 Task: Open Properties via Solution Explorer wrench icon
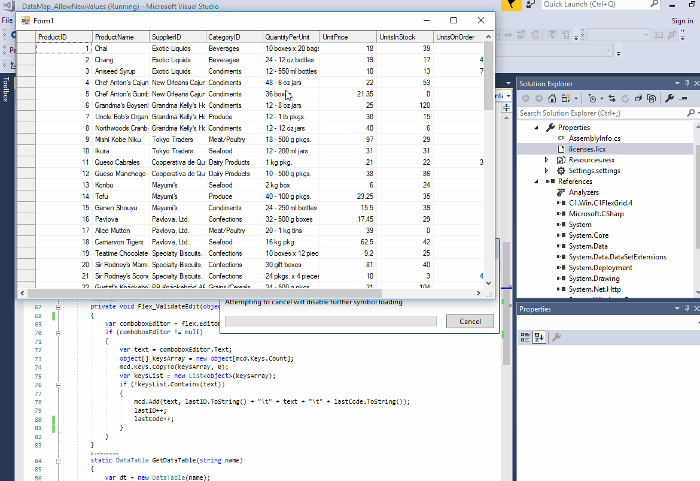coord(669,98)
